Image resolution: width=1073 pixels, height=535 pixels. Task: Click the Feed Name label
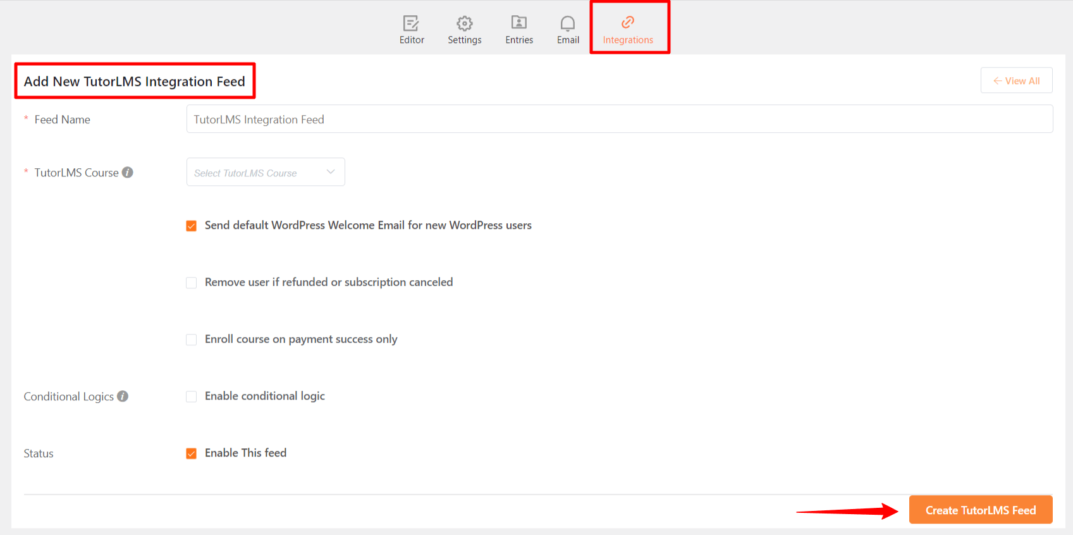62,120
